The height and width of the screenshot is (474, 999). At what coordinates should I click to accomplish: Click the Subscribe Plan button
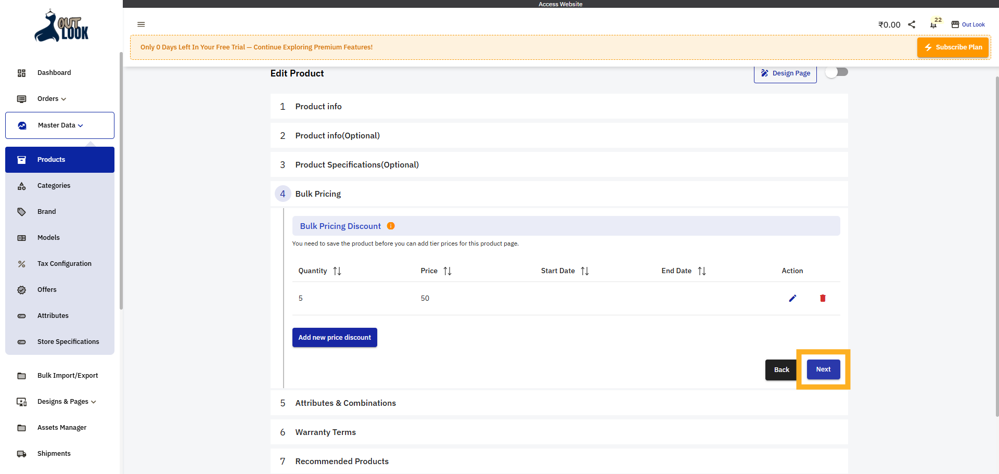953,47
